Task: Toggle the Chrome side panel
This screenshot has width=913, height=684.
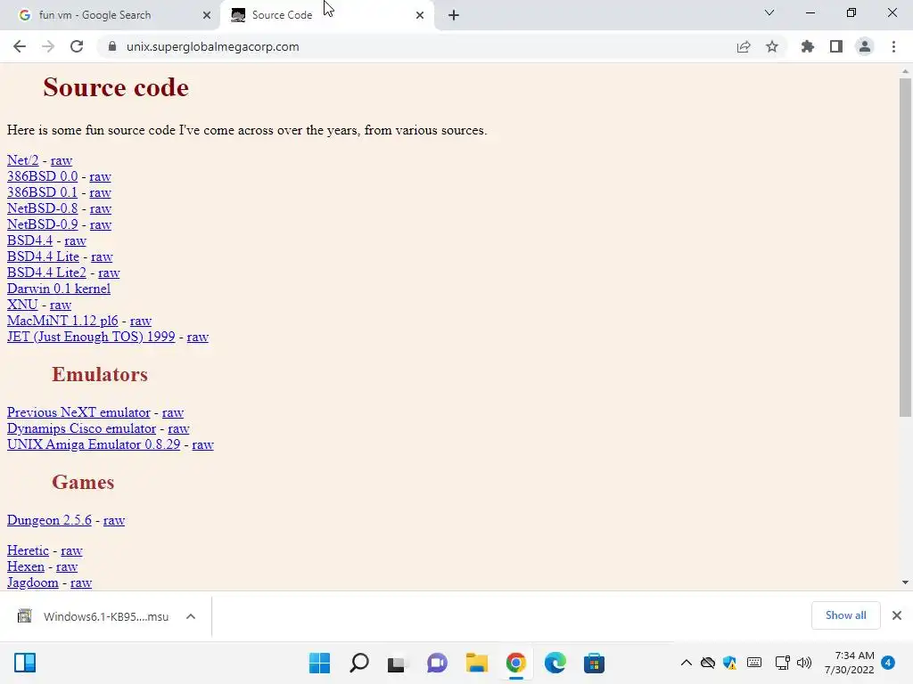Action: (x=836, y=46)
